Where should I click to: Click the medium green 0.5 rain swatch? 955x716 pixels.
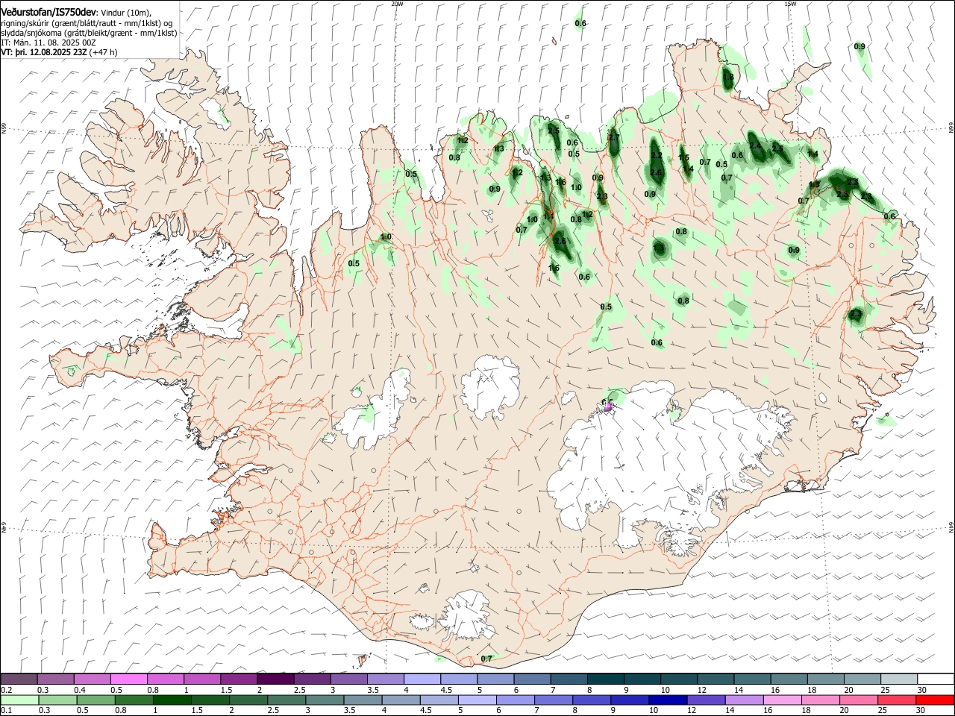(x=95, y=700)
